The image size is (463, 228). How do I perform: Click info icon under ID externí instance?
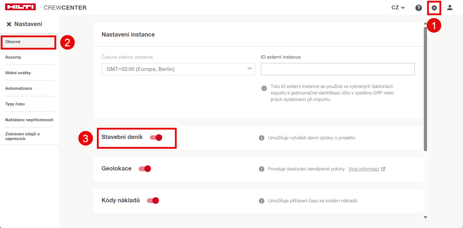coord(264,88)
